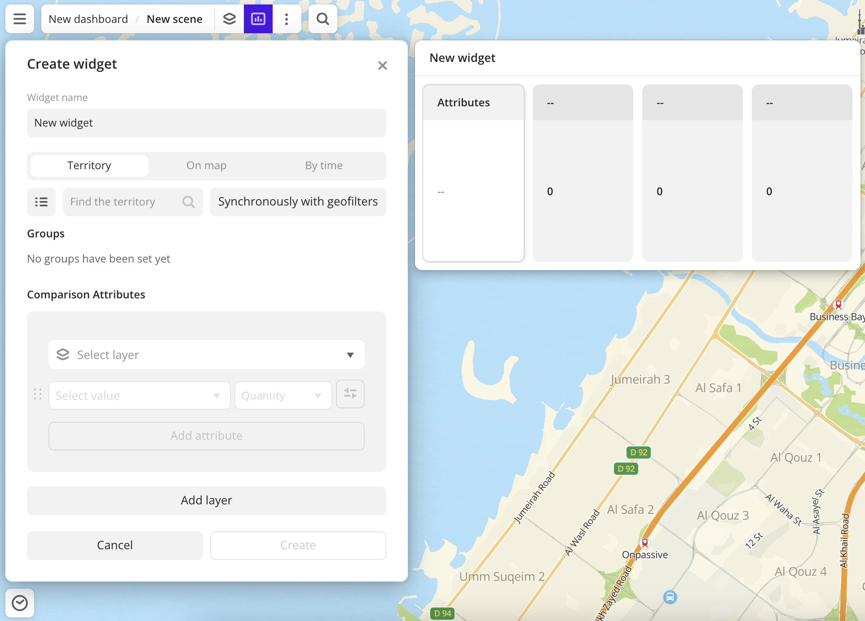Select the layers panel icon in the toolbar
The height and width of the screenshot is (621, 865).
229,19
